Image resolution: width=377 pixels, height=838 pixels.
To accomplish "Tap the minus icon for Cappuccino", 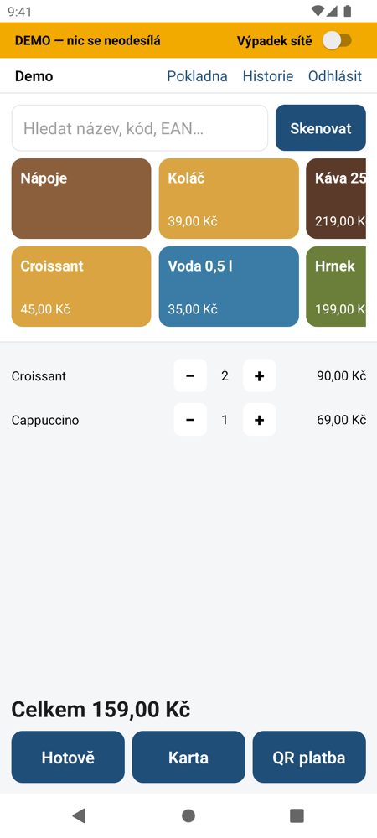I will point(190,420).
